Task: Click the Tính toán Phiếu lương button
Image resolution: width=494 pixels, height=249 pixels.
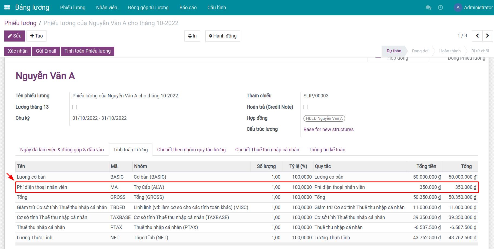Action: (87, 51)
